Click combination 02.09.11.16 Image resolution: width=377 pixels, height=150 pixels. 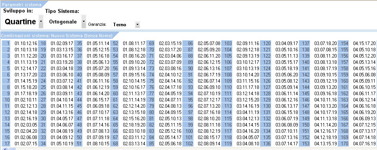248,43
